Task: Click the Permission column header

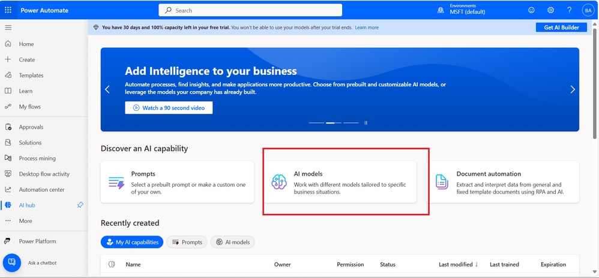Action: 351,264
